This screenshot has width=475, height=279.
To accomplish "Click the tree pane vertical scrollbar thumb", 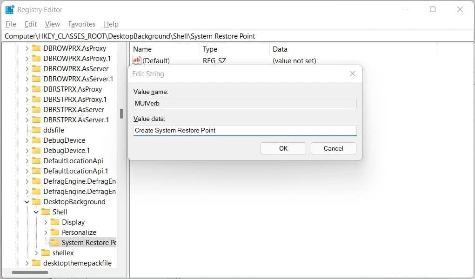I will point(121,114).
